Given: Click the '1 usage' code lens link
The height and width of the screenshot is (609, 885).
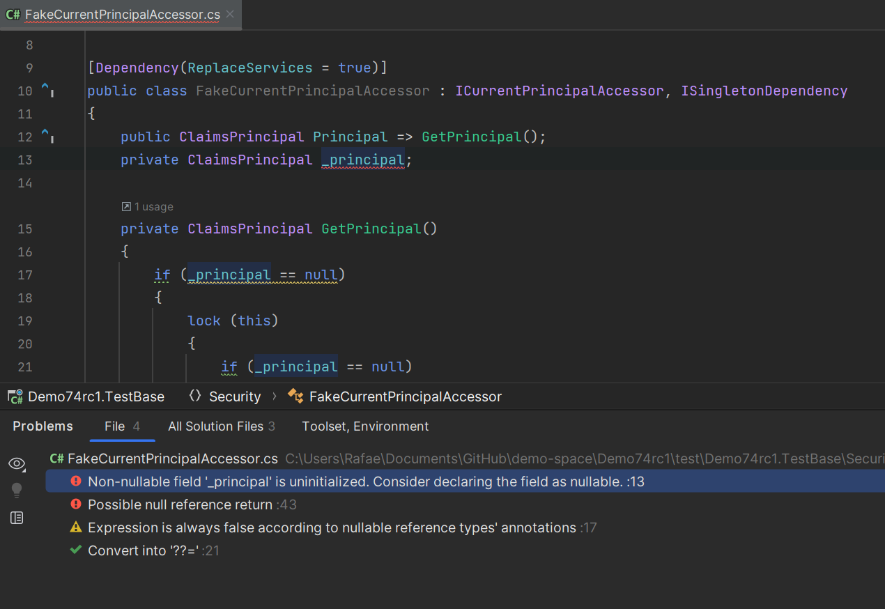Looking at the screenshot, I should [x=153, y=207].
